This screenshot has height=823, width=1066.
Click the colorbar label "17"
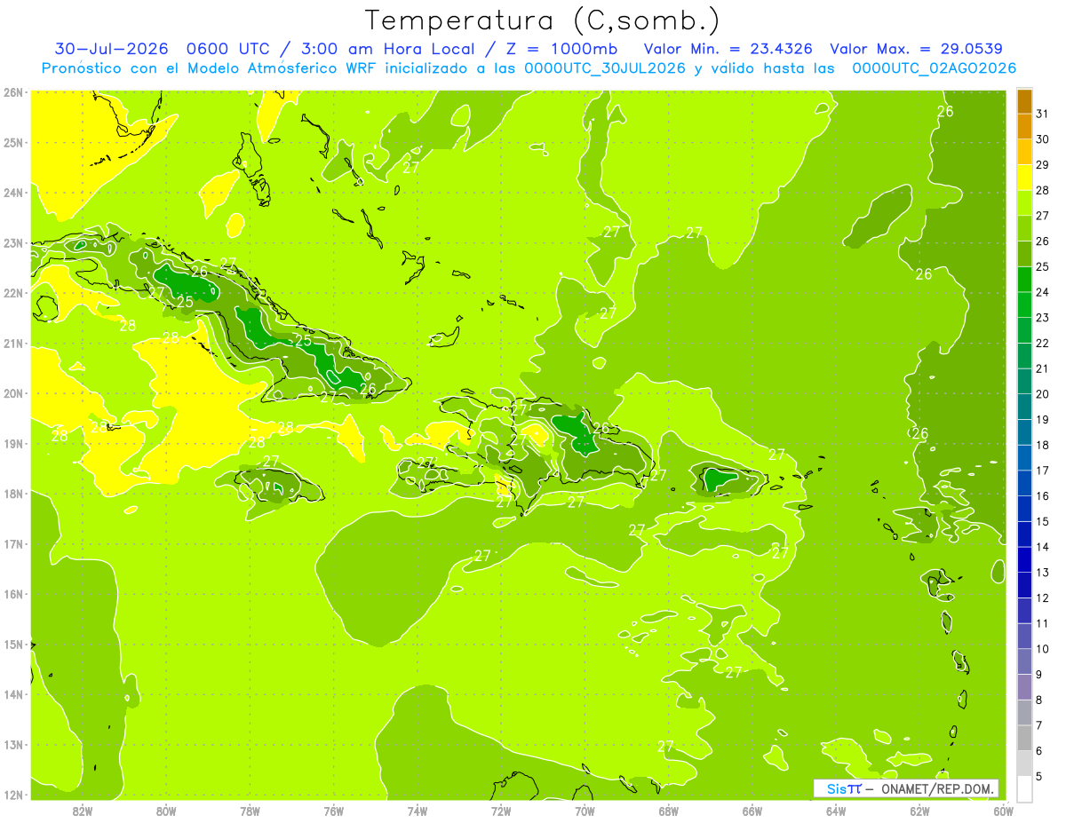click(x=1042, y=471)
